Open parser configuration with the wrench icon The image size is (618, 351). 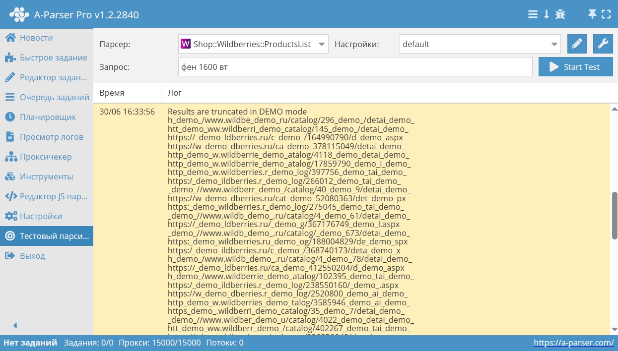click(x=603, y=44)
